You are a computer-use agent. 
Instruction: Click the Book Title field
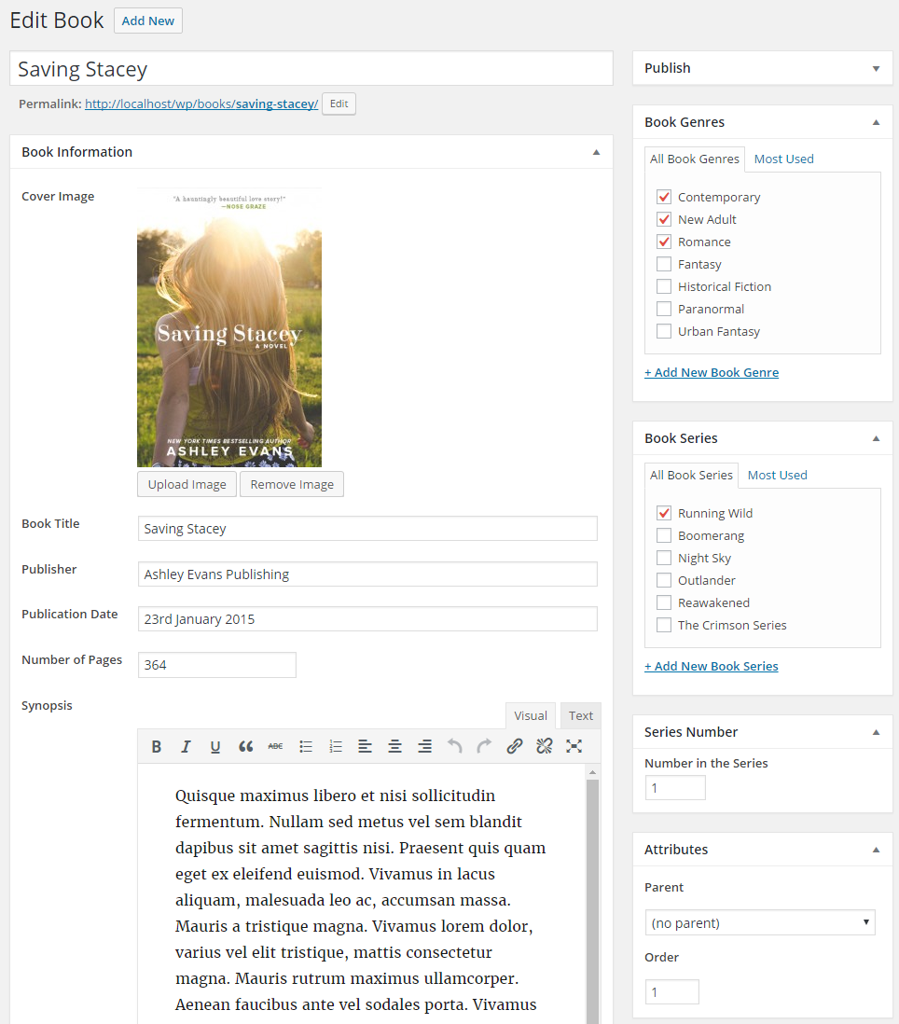(367, 529)
